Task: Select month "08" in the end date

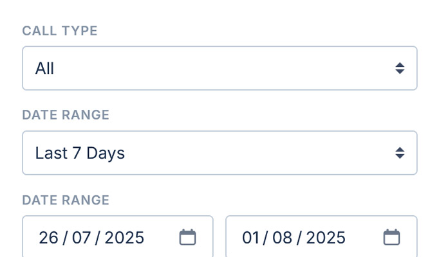Action: pyautogui.click(x=283, y=238)
